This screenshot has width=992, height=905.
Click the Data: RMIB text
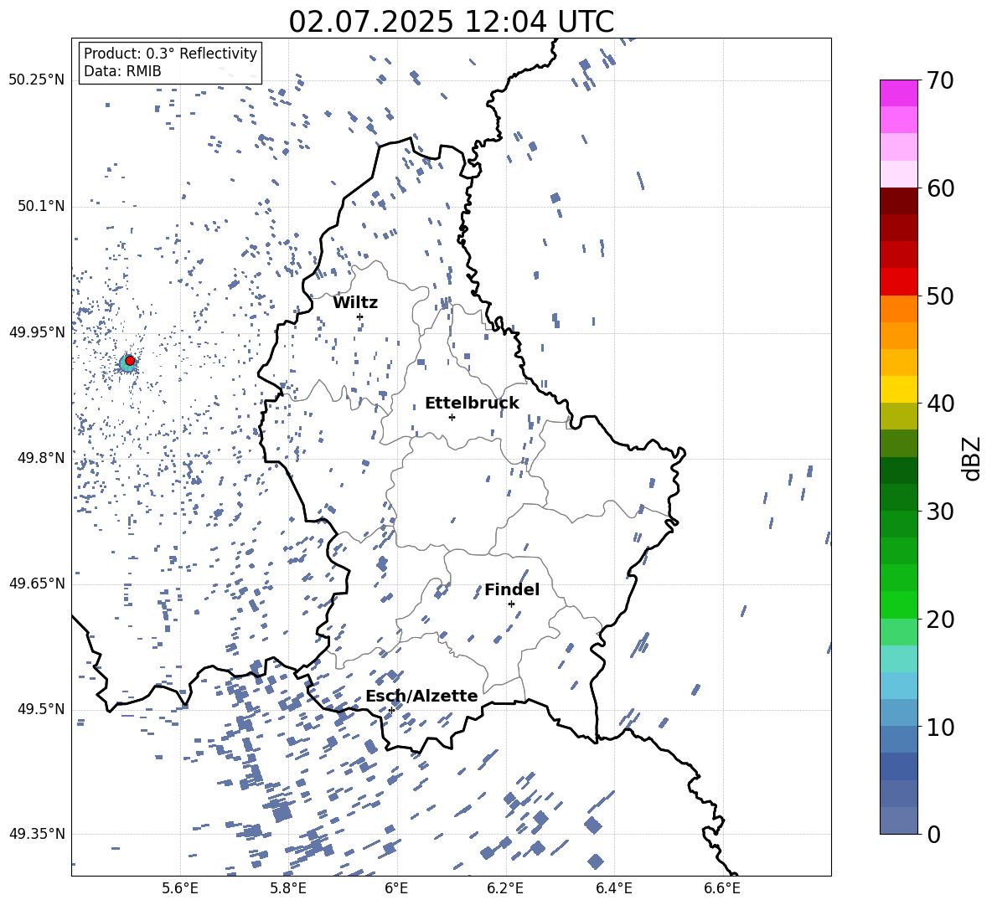122,71
